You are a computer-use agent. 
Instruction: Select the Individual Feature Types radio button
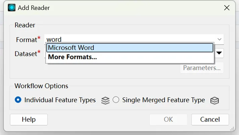click(18, 100)
